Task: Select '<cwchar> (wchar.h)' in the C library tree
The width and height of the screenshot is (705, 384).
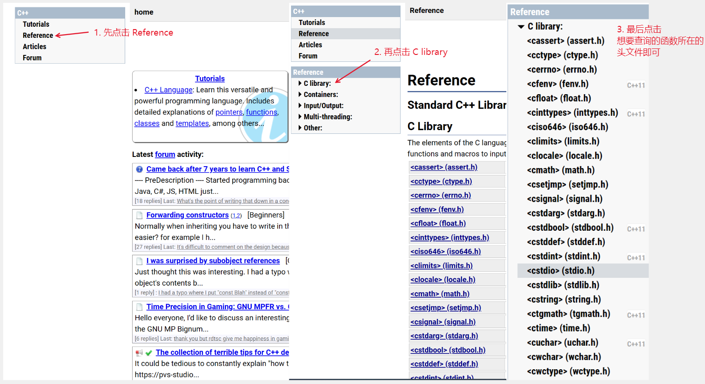Action: pos(564,357)
